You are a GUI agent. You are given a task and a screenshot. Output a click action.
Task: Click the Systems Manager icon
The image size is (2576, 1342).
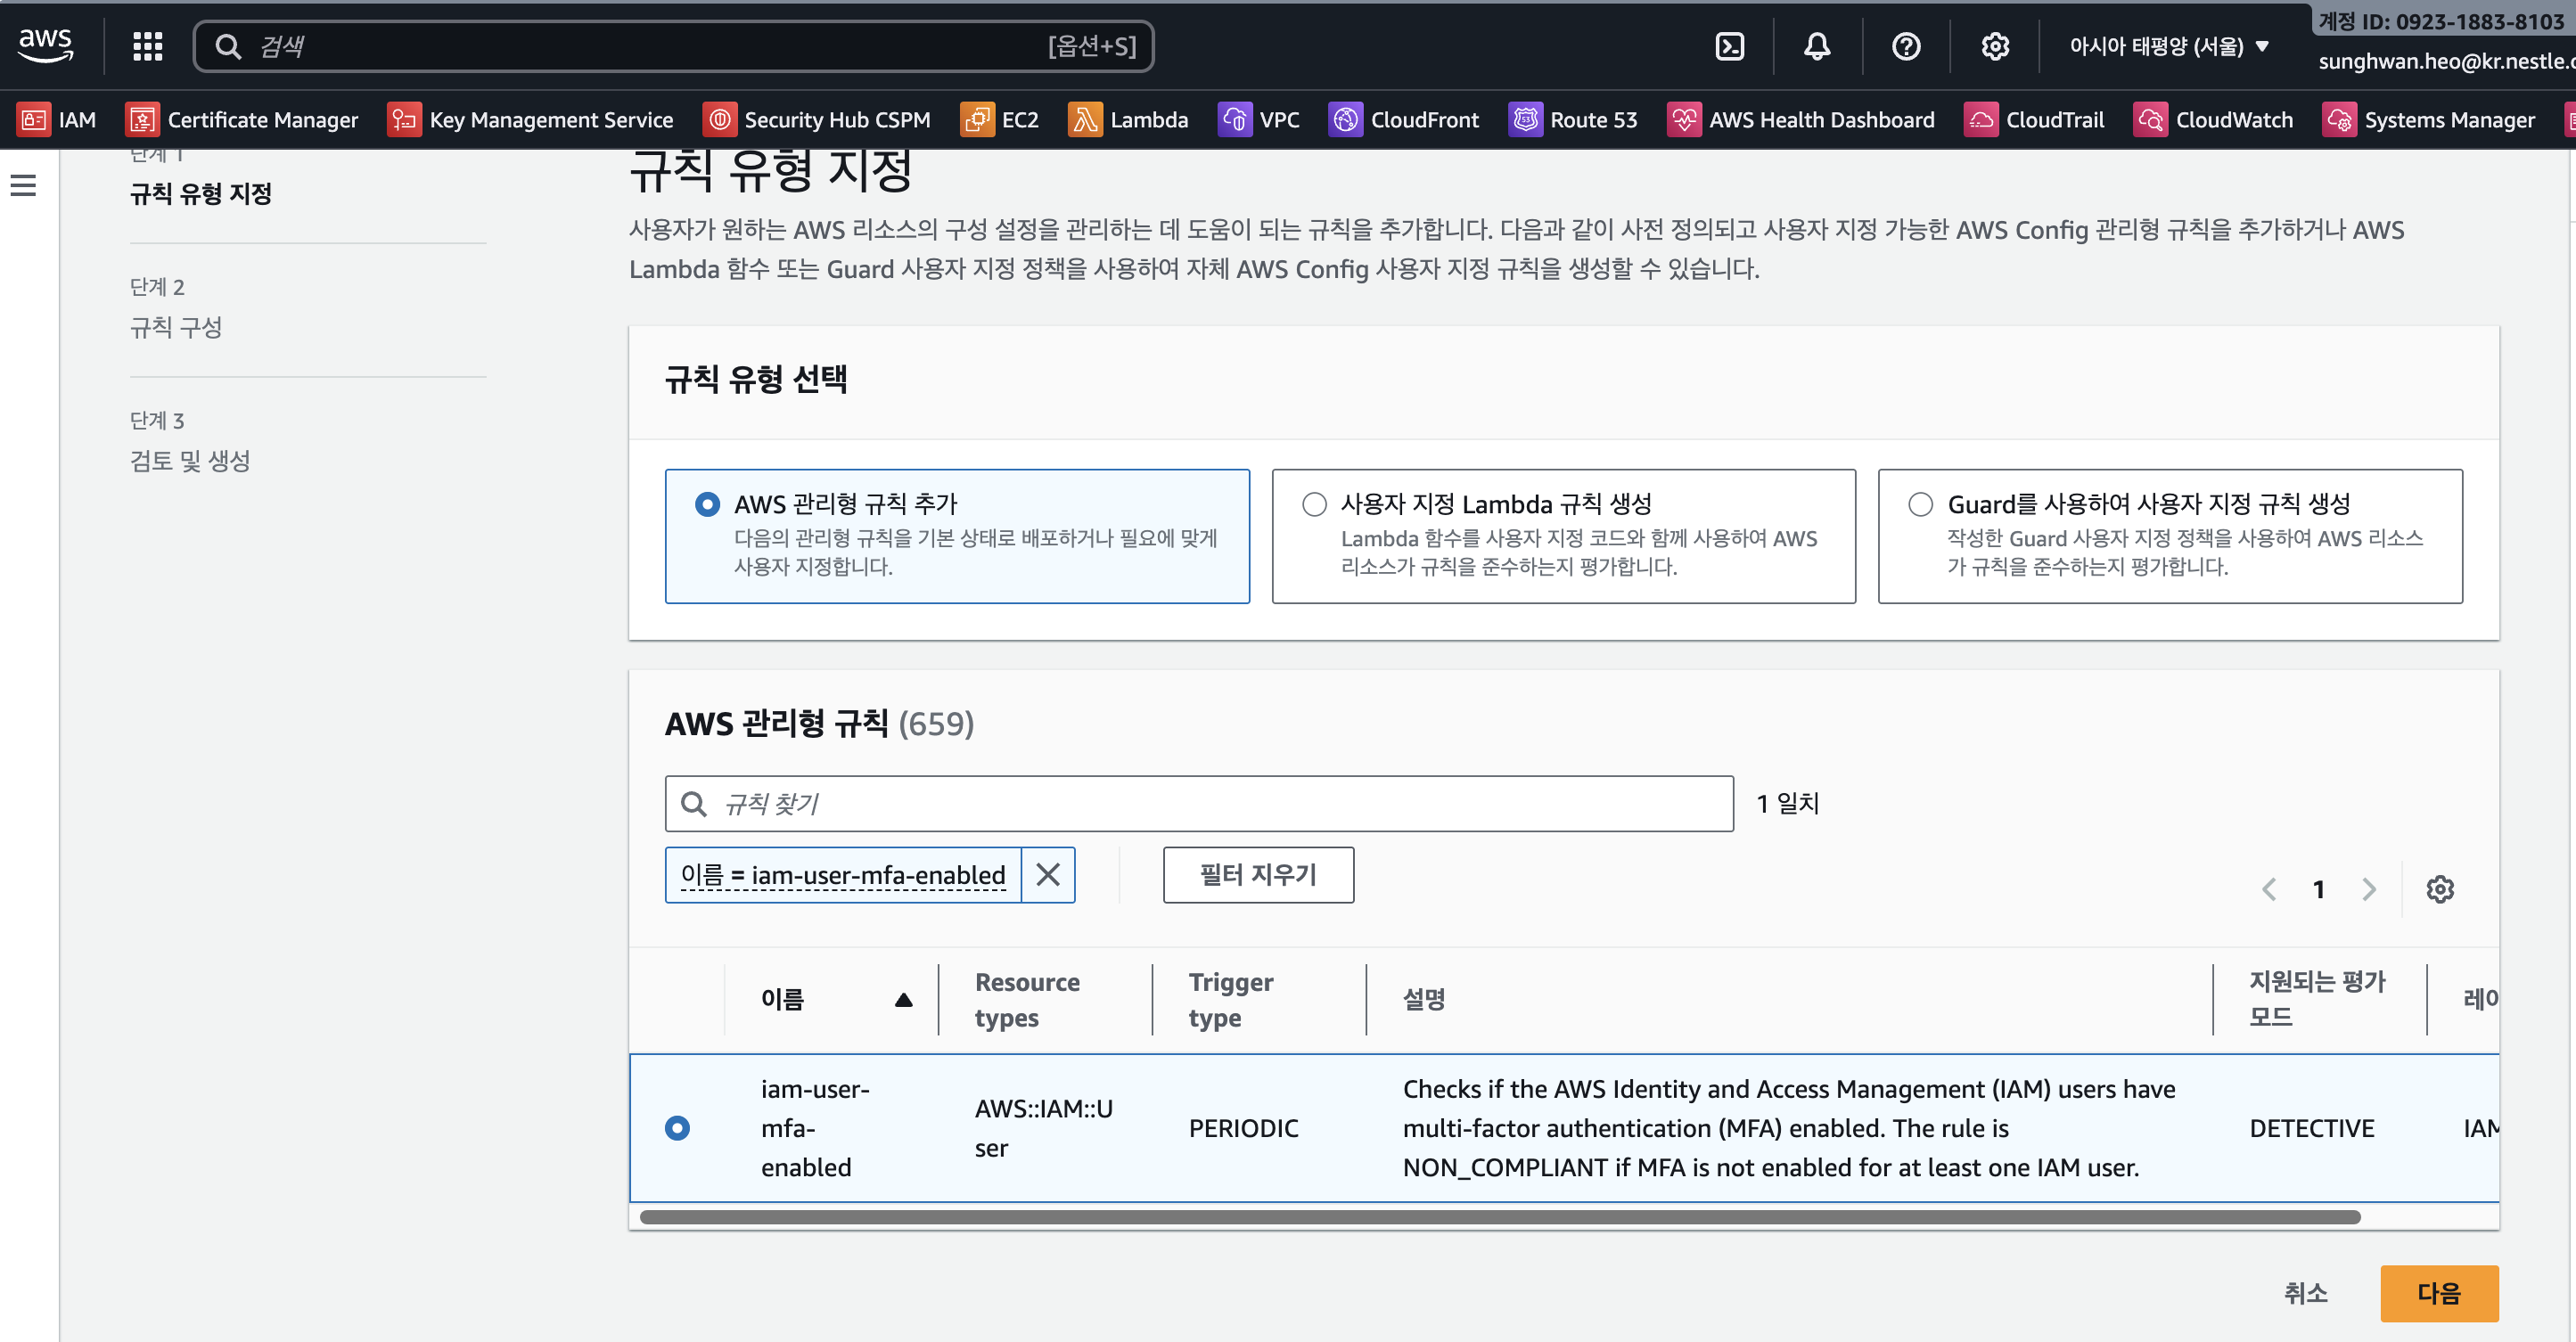[x=2339, y=120]
